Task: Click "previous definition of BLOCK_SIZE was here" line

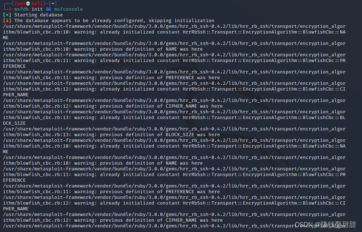Action: [x=160, y=135]
